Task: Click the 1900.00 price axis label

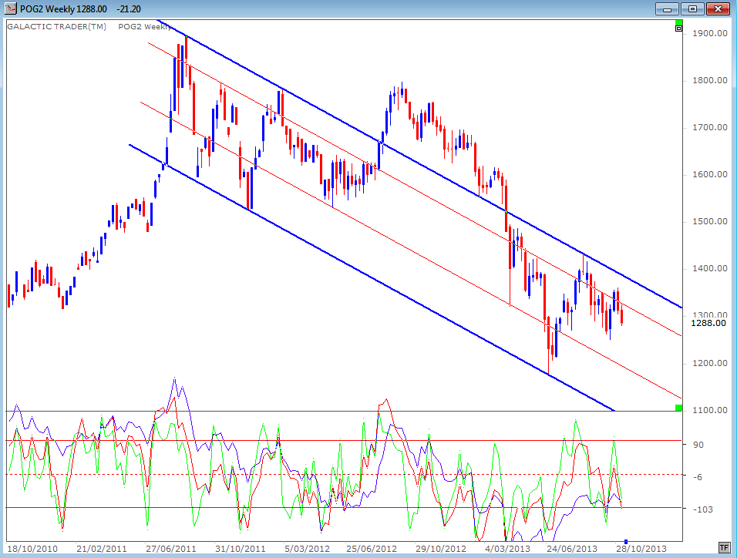Action: tap(710, 33)
